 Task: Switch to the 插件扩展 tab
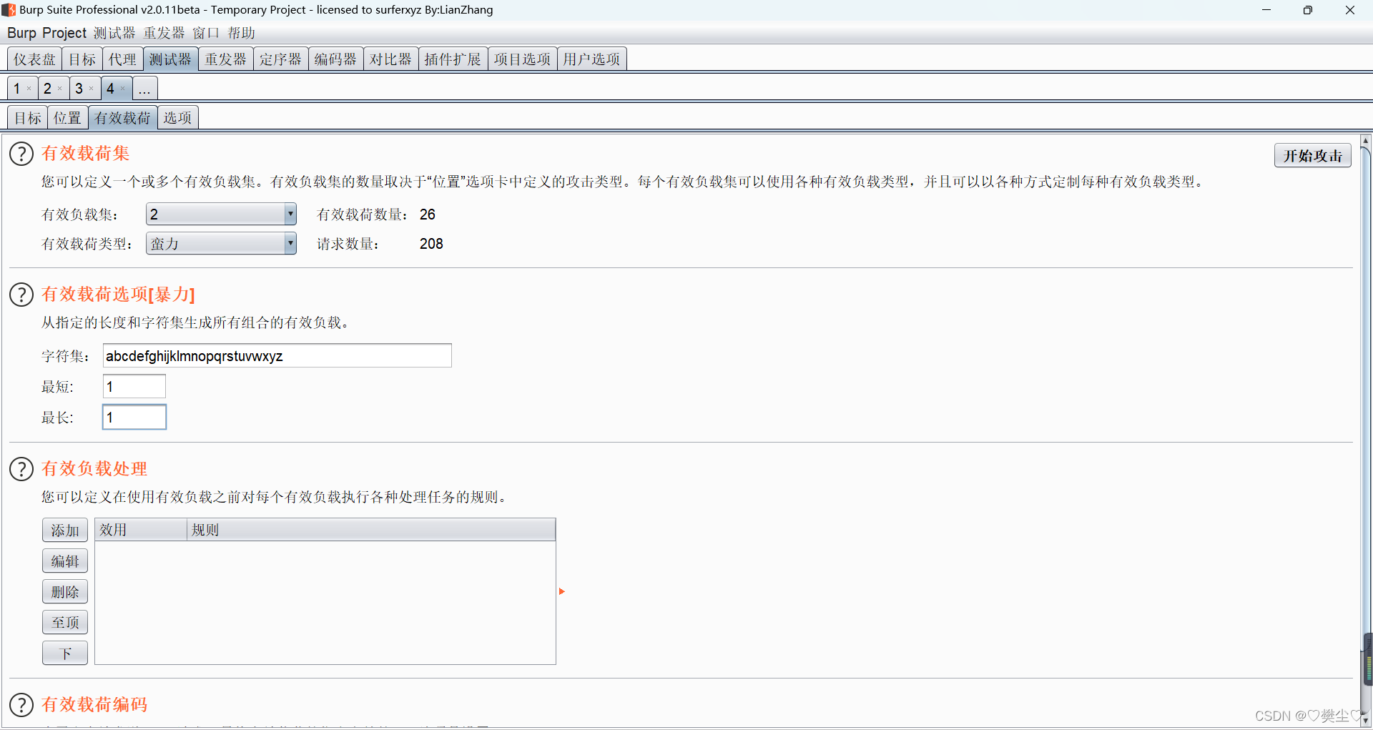click(453, 59)
